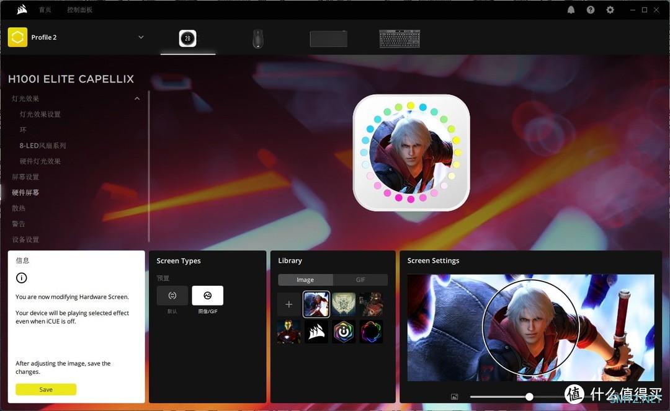Open the Profile 2 dropdown arrow
This screenshot has height=411, width=670.
pos(141,37)
